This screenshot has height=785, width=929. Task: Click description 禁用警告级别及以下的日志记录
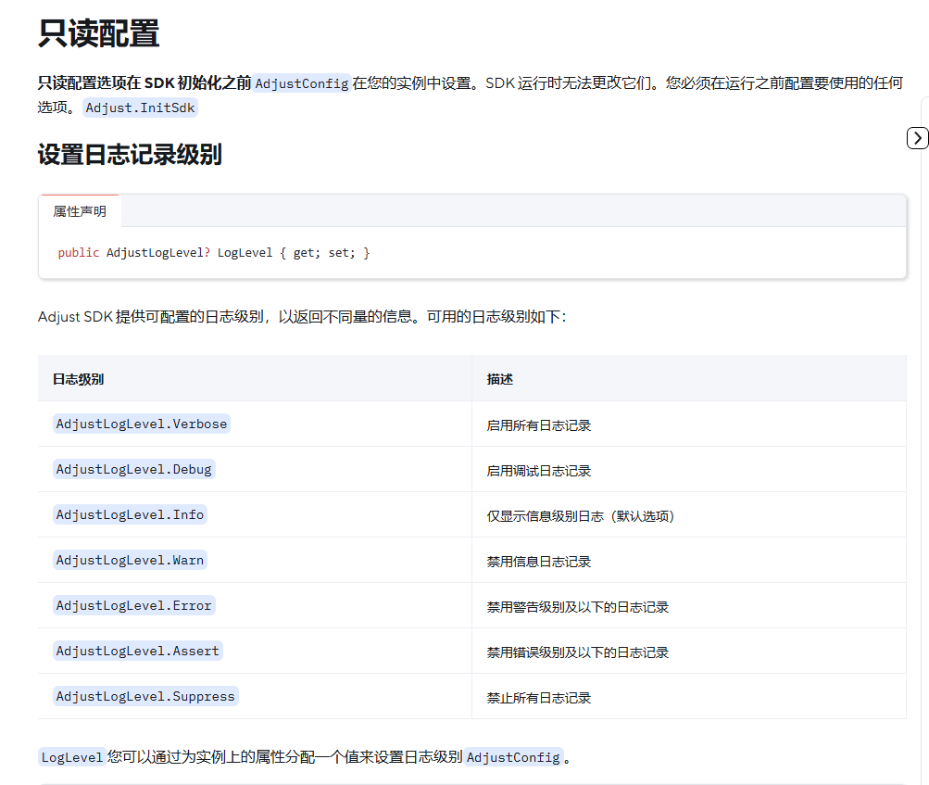click(578, 607)
